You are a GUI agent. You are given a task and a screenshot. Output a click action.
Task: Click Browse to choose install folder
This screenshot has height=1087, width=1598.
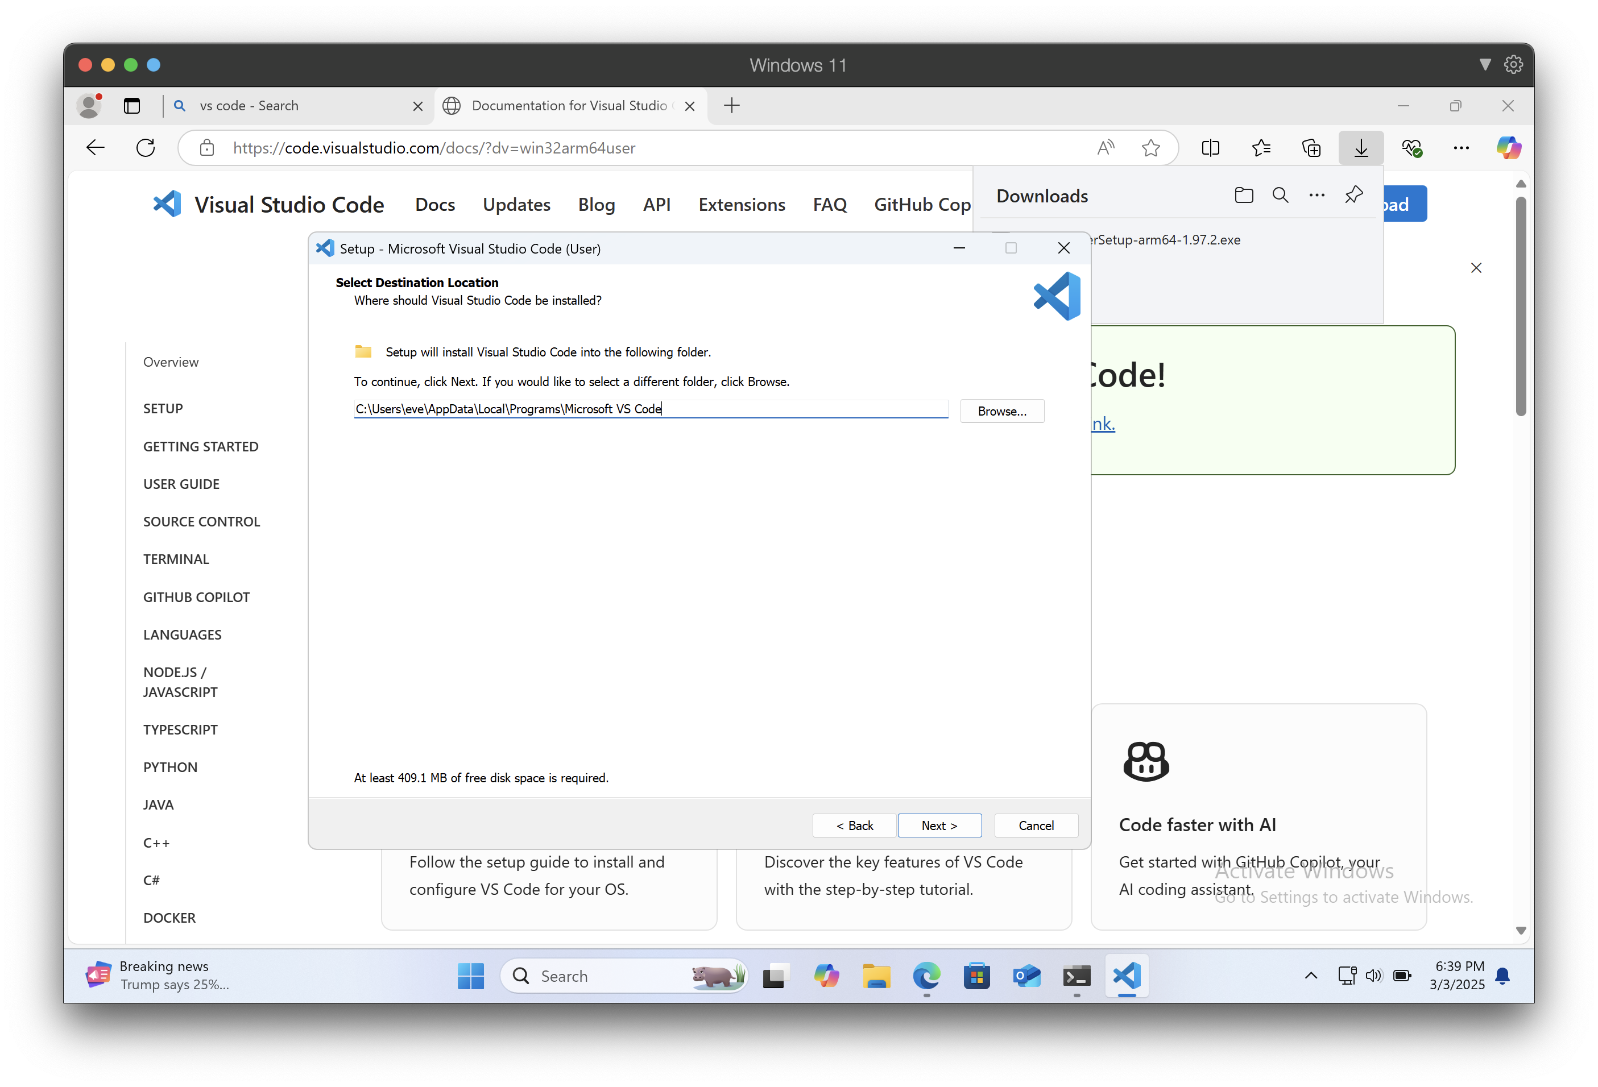click(x=1002, y=411)
